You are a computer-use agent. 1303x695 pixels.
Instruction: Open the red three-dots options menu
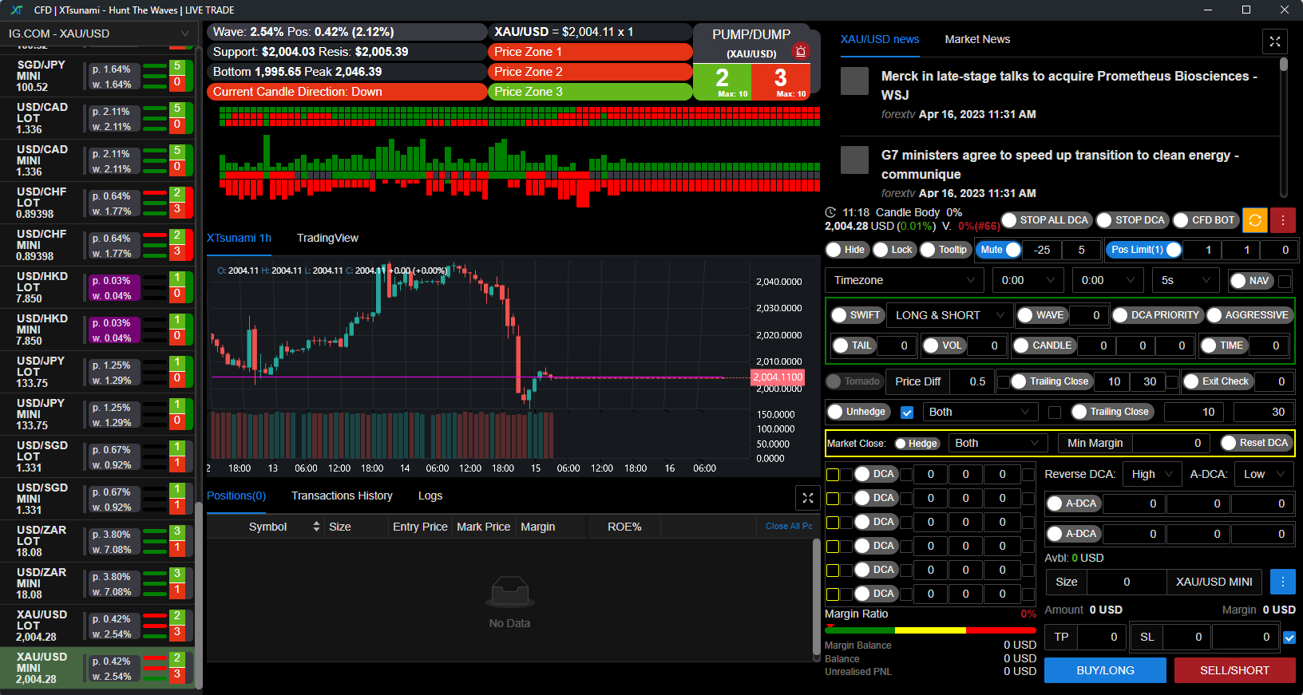click(1282, 220)
